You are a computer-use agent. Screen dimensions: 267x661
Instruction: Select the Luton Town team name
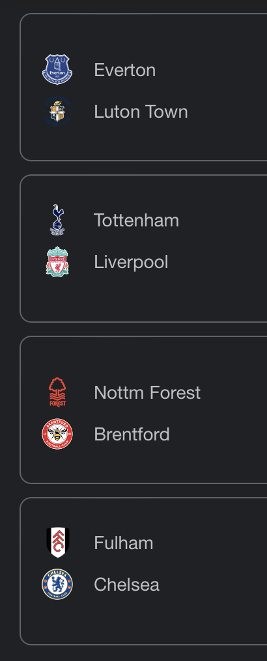click(x=141, y=112)
